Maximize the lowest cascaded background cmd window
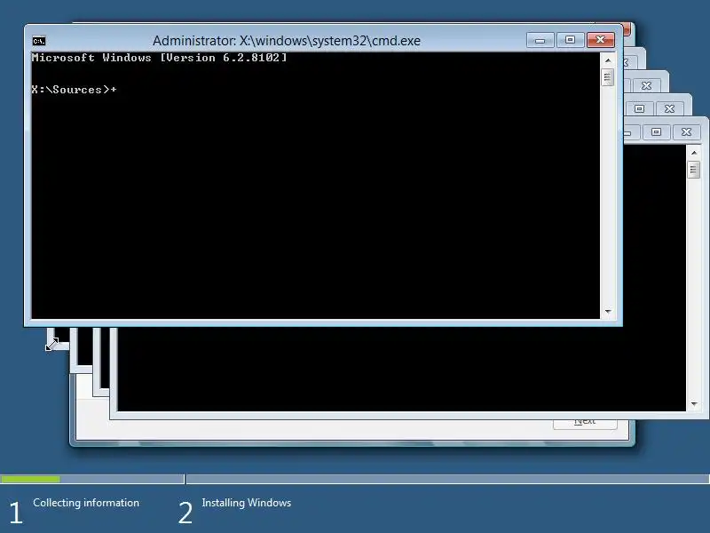This screenshot has height=533, width=710. (656, 131)
